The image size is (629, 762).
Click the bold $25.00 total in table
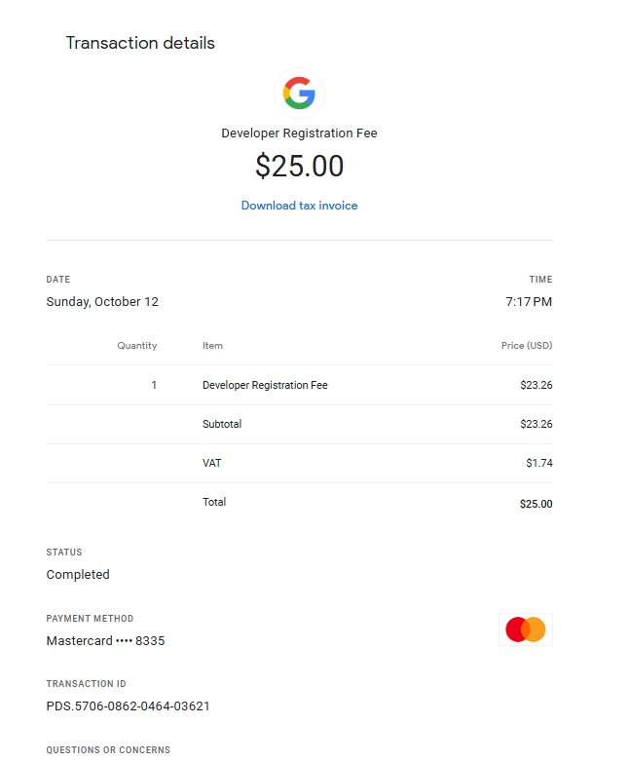(x=536, y=504)
